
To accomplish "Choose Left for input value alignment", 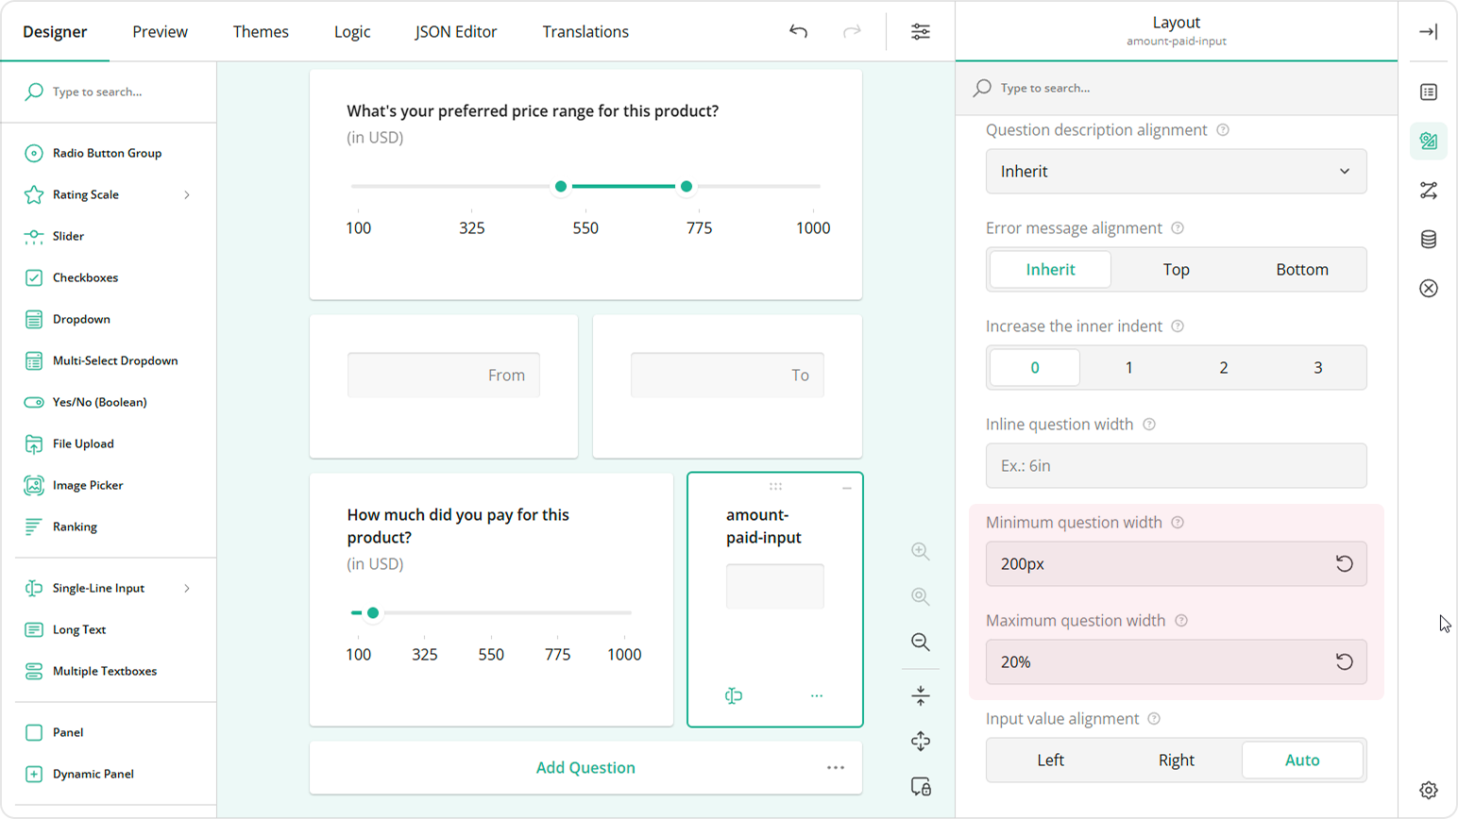I will coord(1049,760).
